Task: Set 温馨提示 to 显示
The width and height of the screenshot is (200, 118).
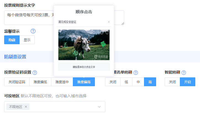Action: click(x=27, y=40)
